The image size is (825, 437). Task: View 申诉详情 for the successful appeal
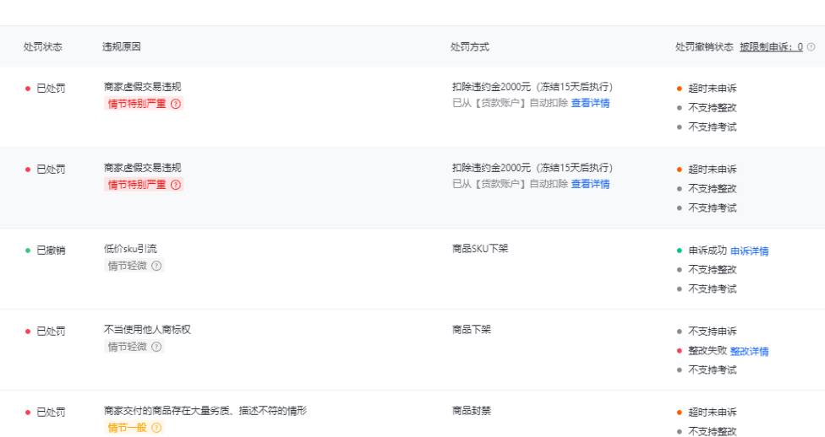click(750, 251)
